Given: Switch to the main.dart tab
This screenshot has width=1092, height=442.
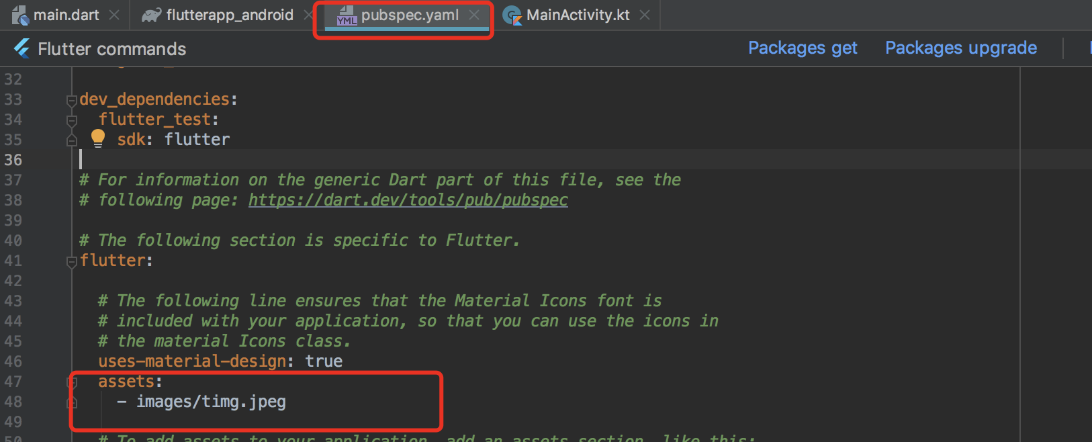Looking at the screenshot, I should pos(66,15).
